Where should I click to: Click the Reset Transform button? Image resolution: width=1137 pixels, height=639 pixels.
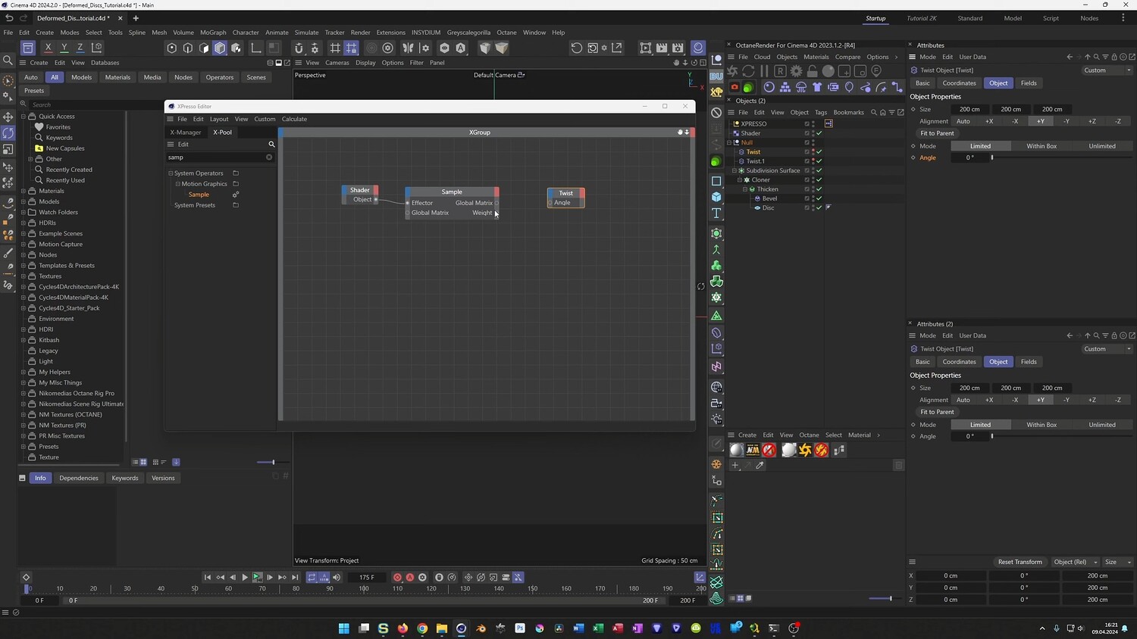click(1020, 562)
